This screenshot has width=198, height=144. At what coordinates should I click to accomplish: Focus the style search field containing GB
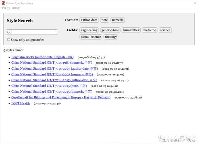tap(32, 32)
